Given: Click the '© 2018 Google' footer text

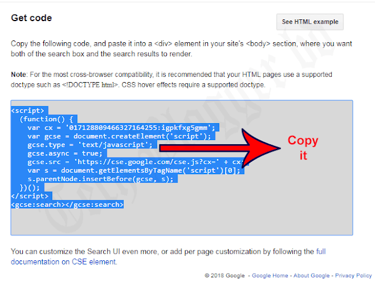Looking at the screenshot, I should pos(225,276).
